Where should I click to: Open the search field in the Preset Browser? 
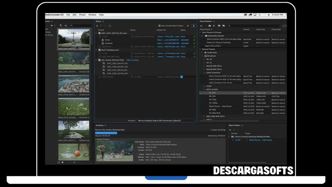[x=229, y=26]
